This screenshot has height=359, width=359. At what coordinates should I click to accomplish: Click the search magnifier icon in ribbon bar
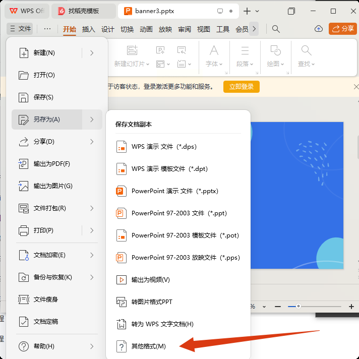[276, 29]
